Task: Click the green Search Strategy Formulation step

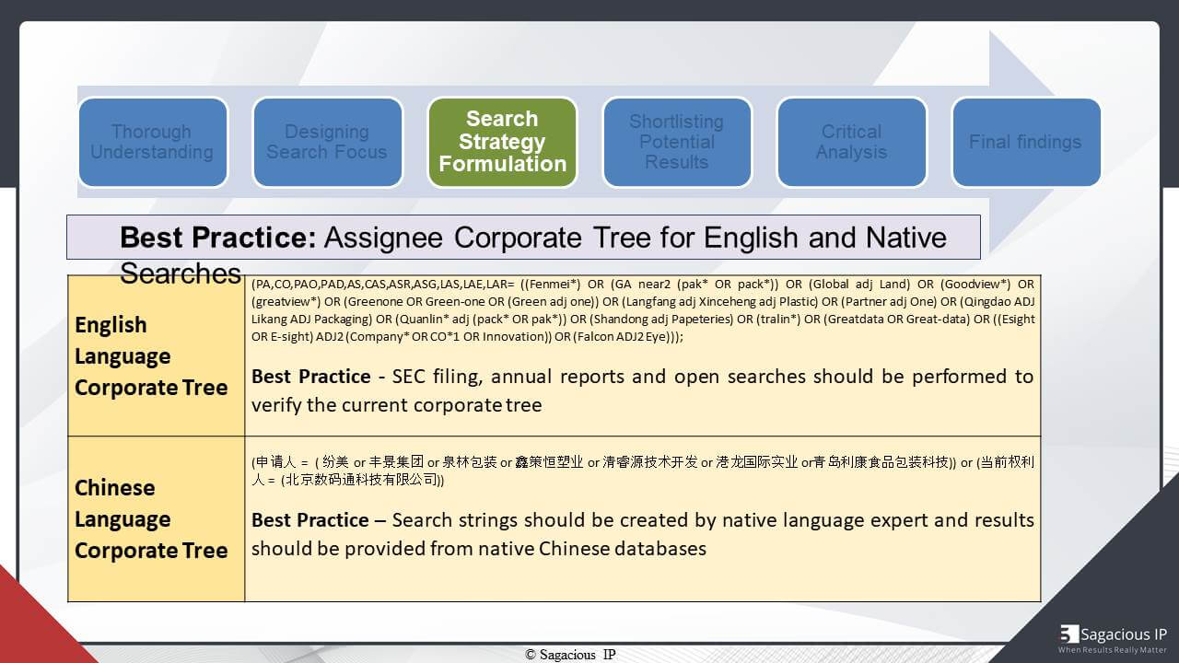Action: pos(502,142)
